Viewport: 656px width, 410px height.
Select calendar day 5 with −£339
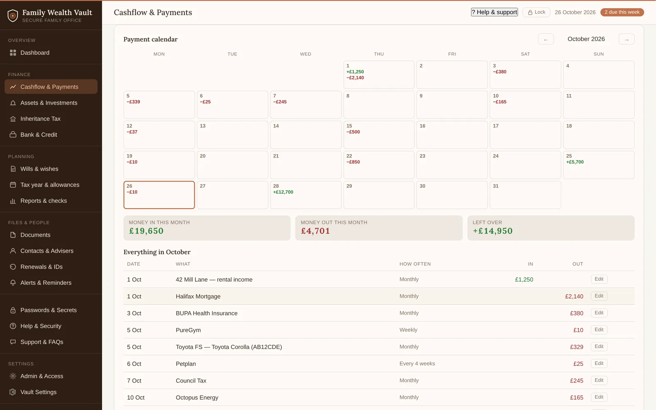(x=159, y=105)
